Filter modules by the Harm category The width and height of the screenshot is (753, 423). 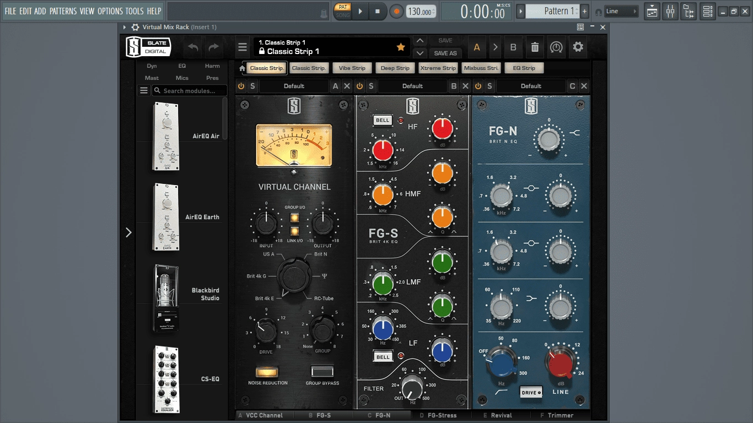click(x=212, y=66)
